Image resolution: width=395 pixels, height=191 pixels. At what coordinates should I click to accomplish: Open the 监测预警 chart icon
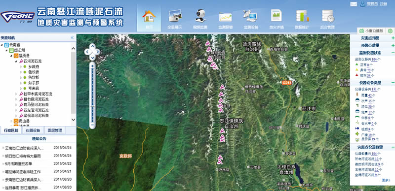click(x=226, y=17)
